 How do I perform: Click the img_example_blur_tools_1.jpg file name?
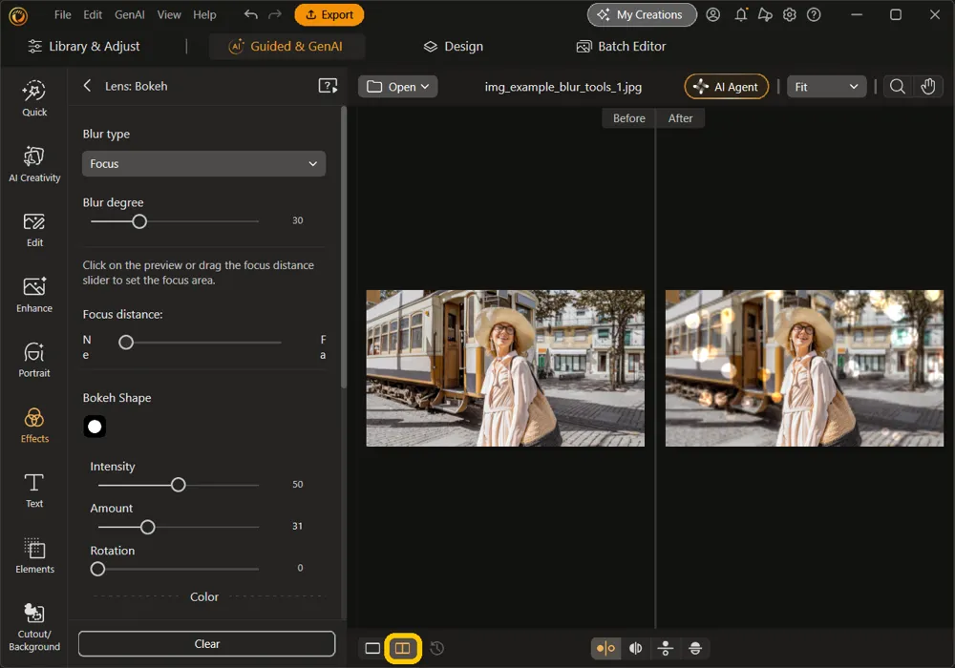[562, 87]
